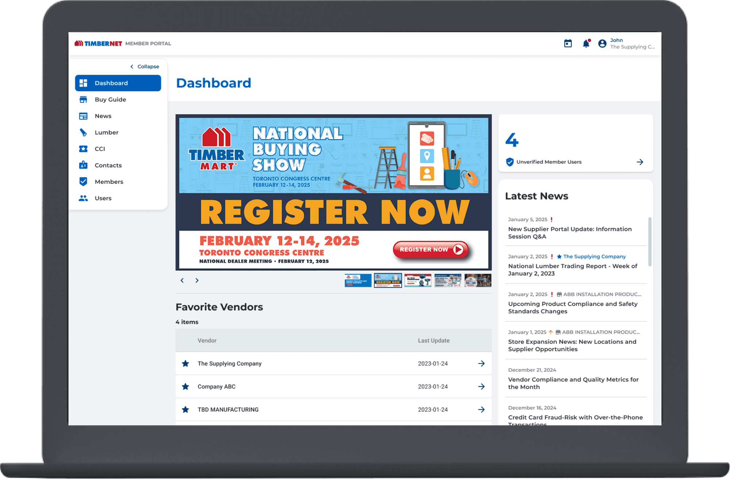The image size is (730, 479).
Task: Navigate to Lumber section
Action: (106, 132)
